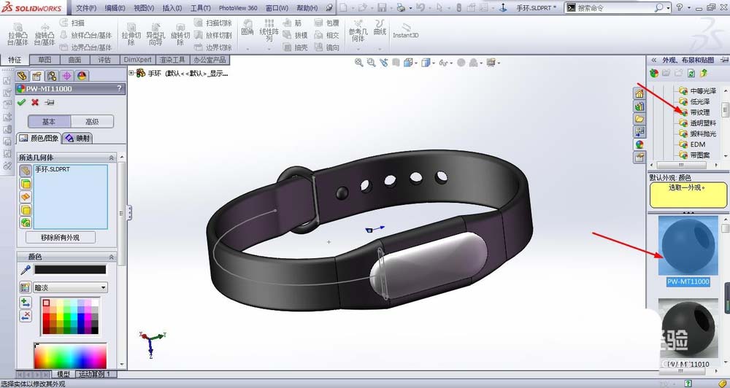Open dropdown under 参考几何体
Image resolution: width=730 pixels, height=388 pixels.
[358, 48]
